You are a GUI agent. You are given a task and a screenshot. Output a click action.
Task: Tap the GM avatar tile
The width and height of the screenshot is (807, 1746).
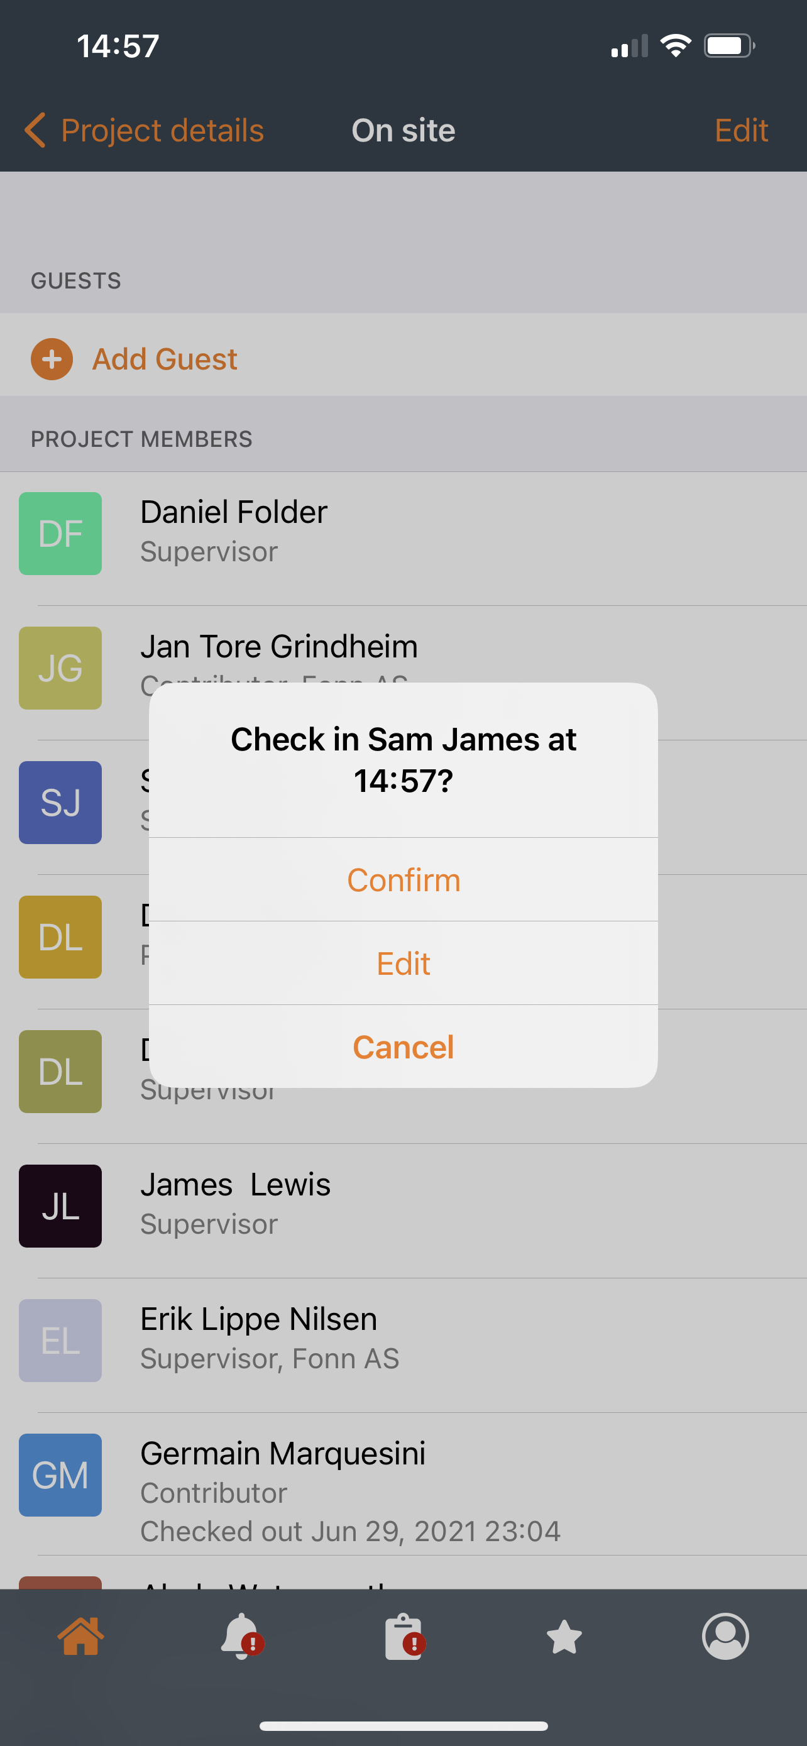click(60, 1475)
